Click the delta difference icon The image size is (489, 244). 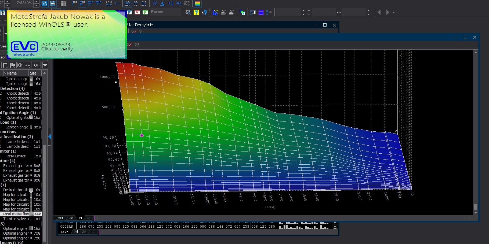pos(162,3)
